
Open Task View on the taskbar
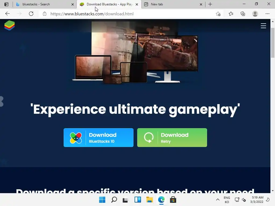[125, 200]
